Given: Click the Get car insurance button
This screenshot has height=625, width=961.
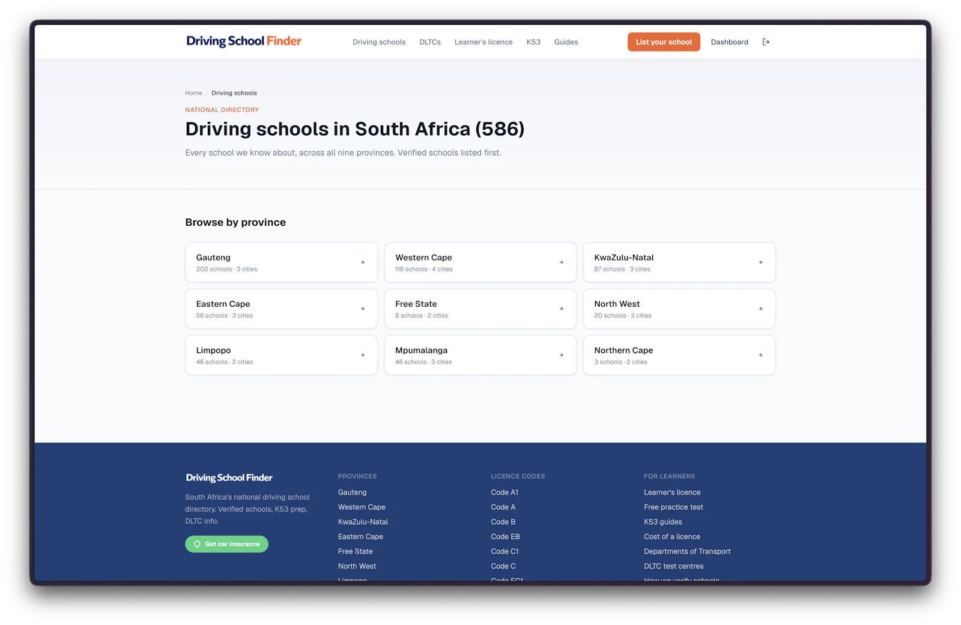Looking at the screenshot, I should tap(226, 544).
